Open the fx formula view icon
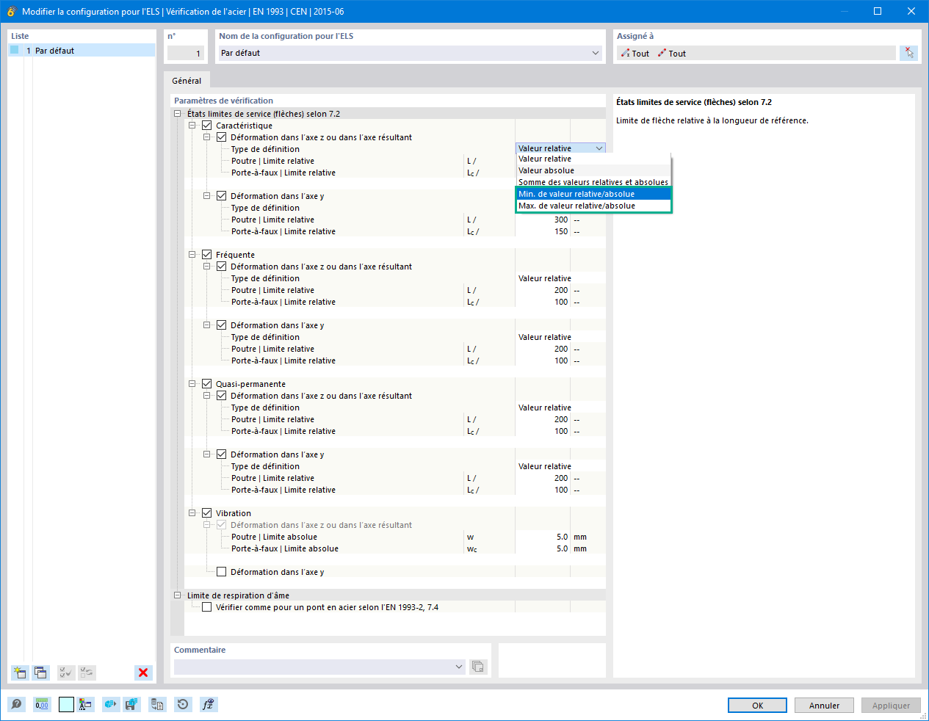 209,705
